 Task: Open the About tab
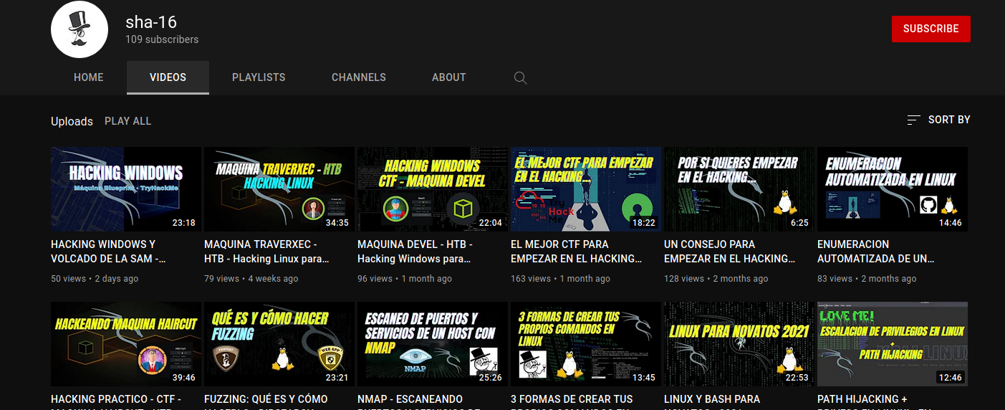click(449, 77)
